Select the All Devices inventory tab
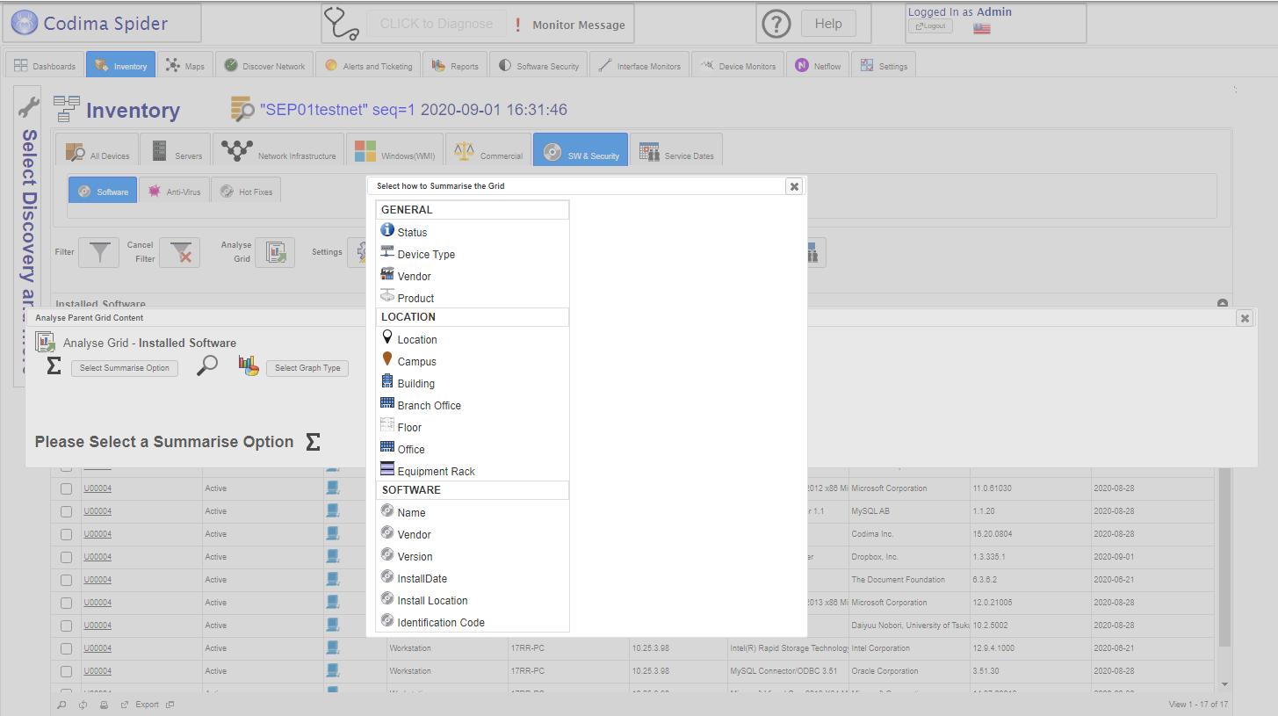 [x=97, y=150]
